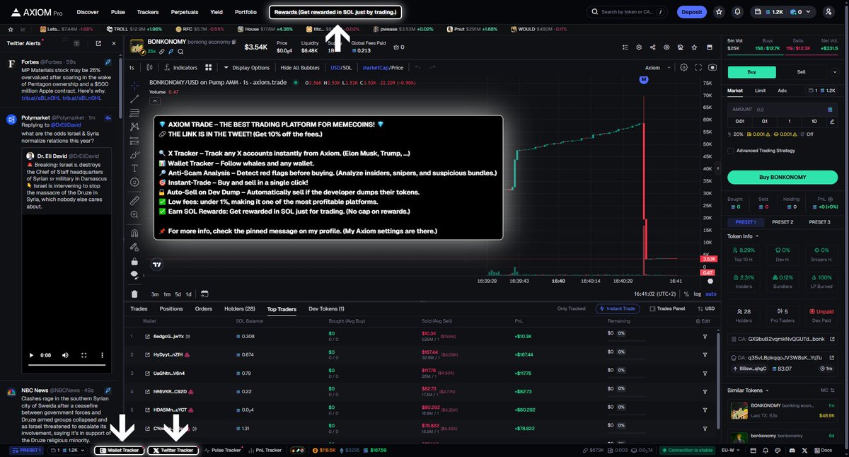Enter fullscreen chart mode
Image resolution: width=849 pixels, height=457 pixels.
pos(698,67)
